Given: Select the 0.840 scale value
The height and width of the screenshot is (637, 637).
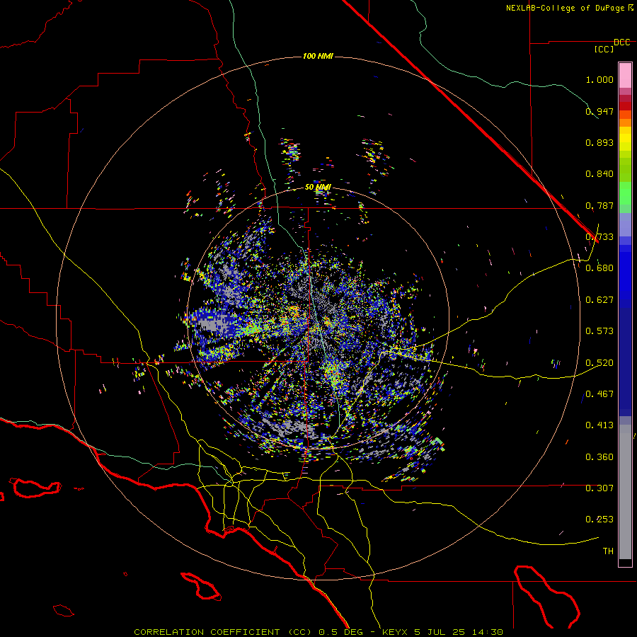Looking at the screenshot, I should pos(599,174).
